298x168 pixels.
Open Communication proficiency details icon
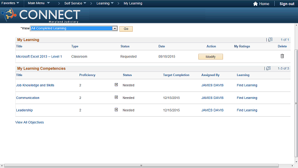tap(116, 98)
